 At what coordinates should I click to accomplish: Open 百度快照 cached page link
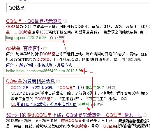tap(57, 38)
